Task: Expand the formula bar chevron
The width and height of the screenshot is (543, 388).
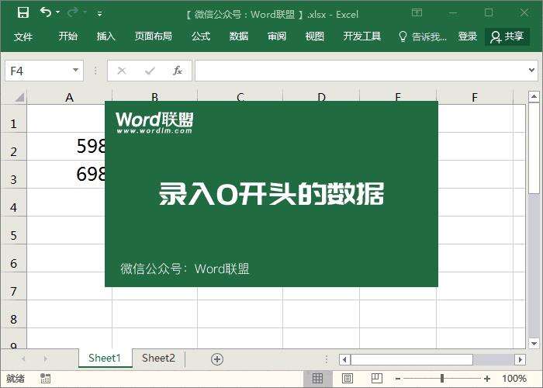Action: (532, 71)
